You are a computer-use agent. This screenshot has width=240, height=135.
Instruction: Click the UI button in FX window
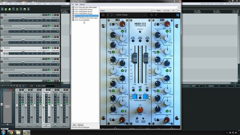tap(173, 10)
